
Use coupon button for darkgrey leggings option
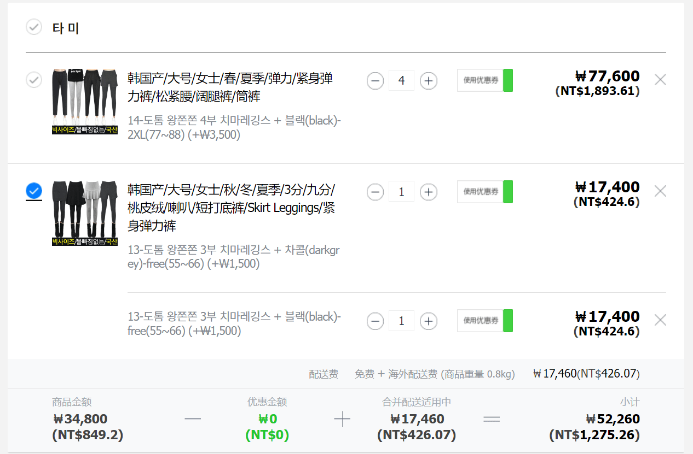tap(485, 192)
